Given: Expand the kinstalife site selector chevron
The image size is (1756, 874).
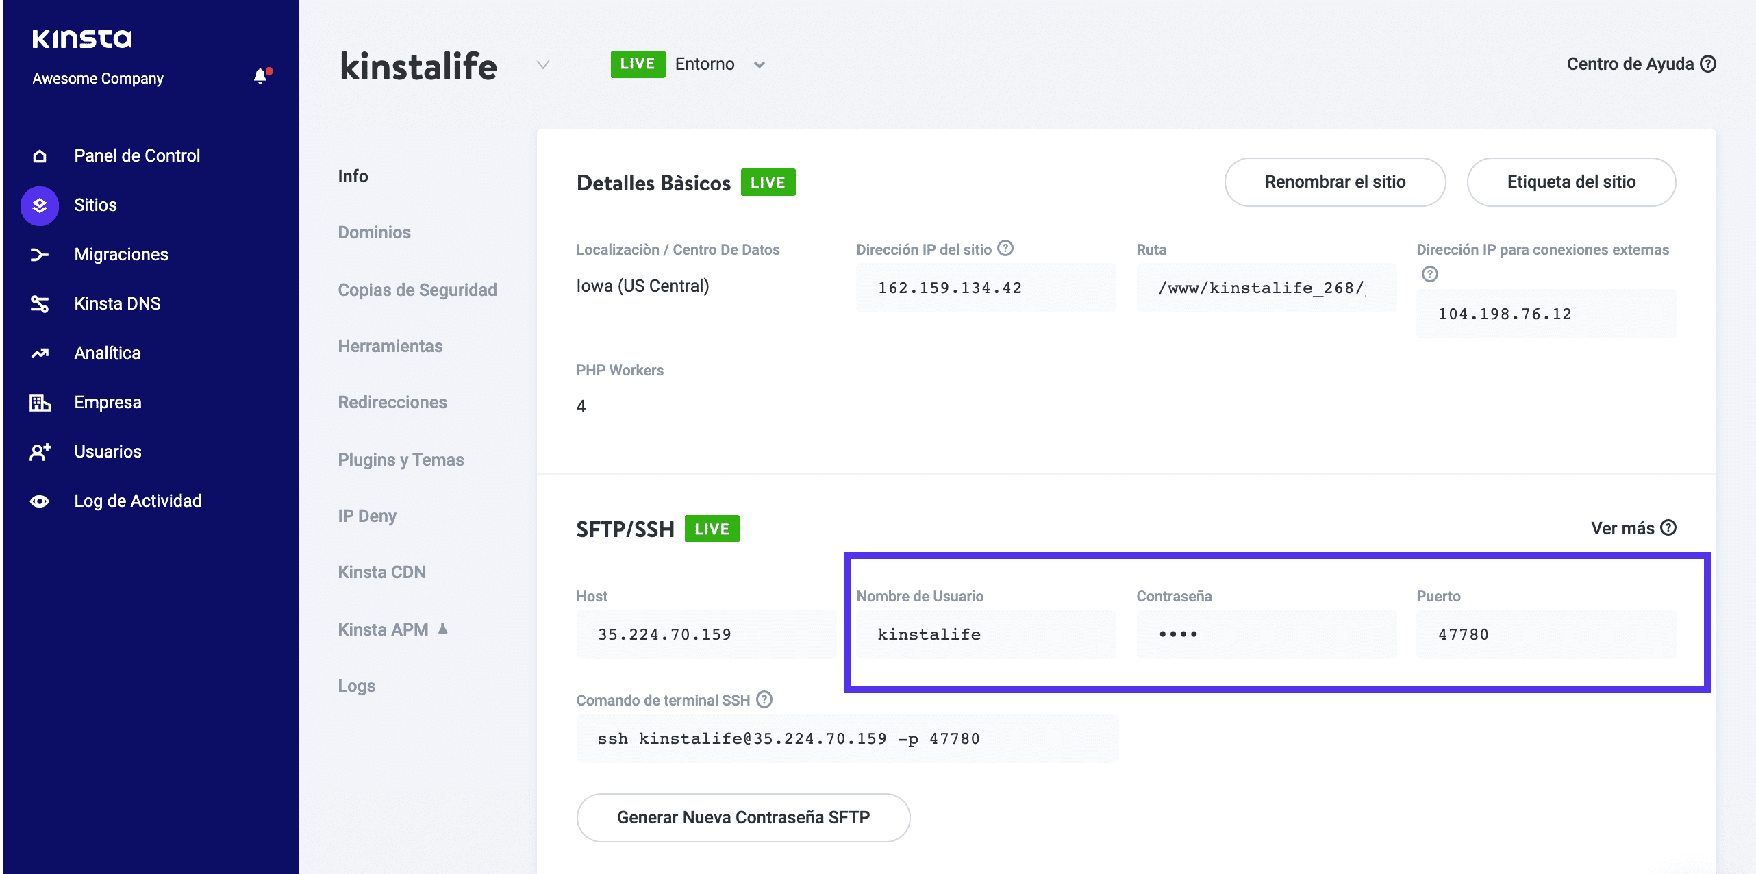Looking at the screenshot, I should (x=543, y=65).
